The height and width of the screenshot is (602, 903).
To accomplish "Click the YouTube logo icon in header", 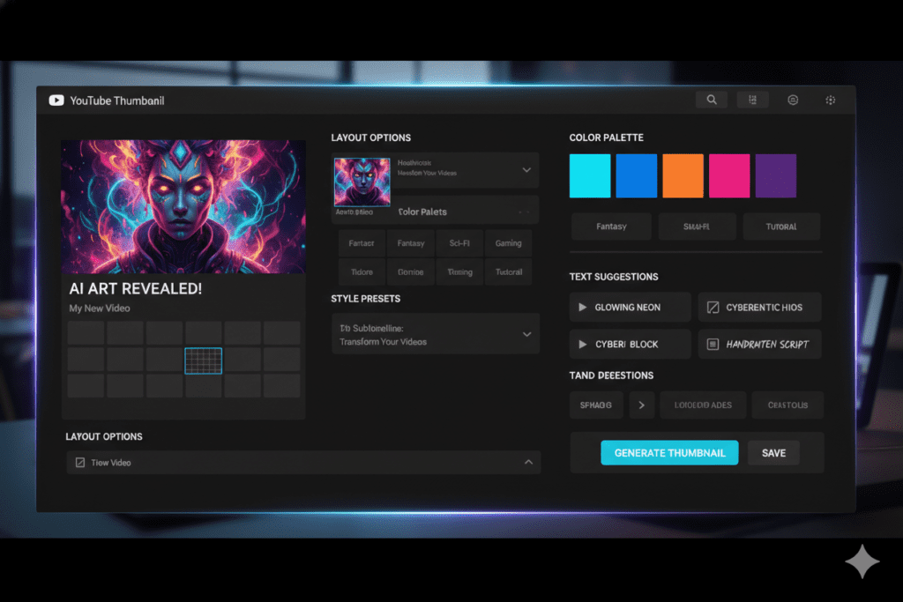I will coord(56,100).
